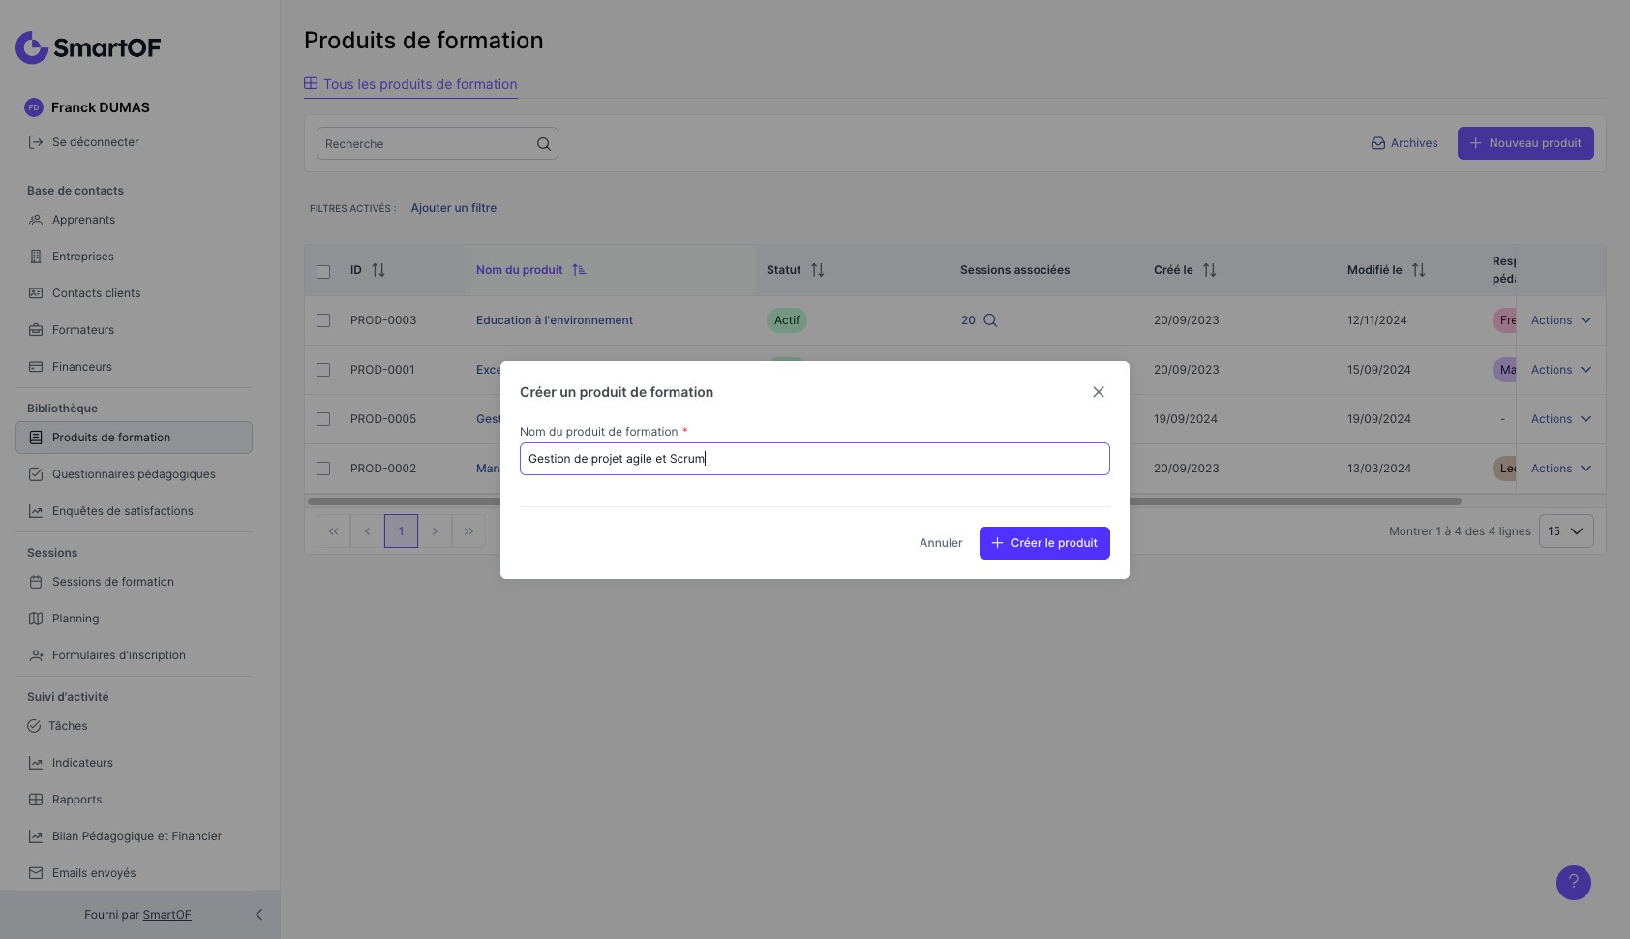Open the Archives link
The height and width of the screenshot is (939, 1630).
pos(1404,143)
